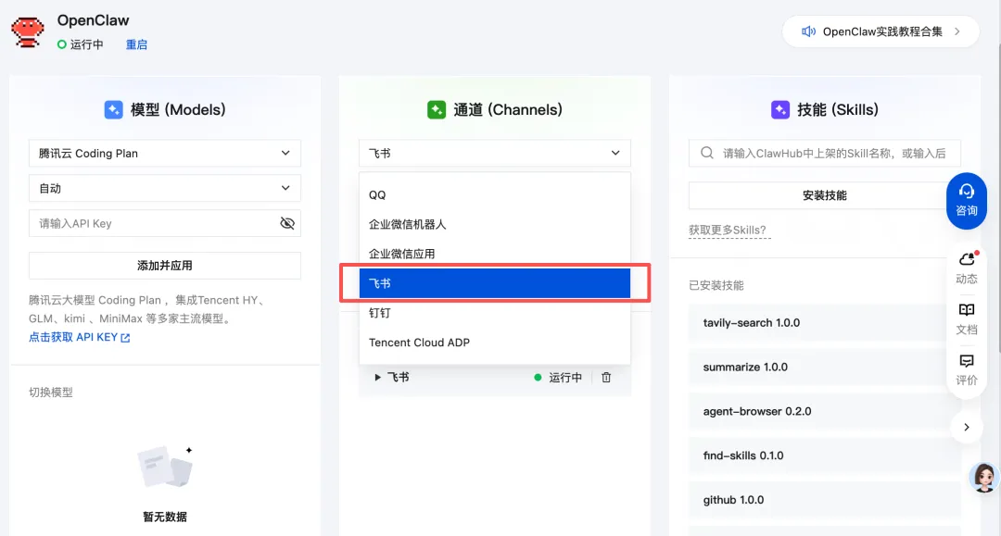Open the OpenClaw实践教程合集 banner
This screenshot has height=536, width=1001.
click(881, 31)
